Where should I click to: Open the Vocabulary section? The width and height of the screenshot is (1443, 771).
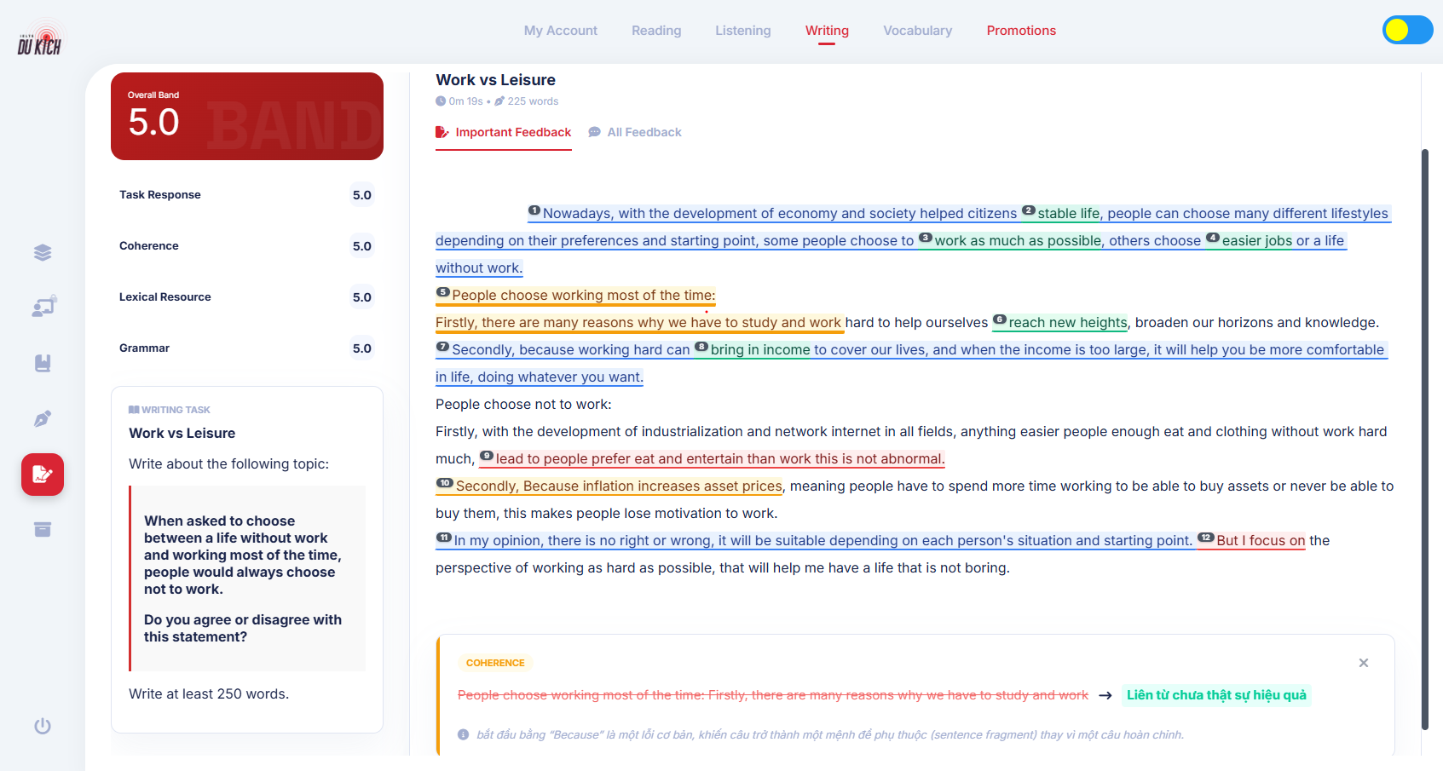coord(917,31)
